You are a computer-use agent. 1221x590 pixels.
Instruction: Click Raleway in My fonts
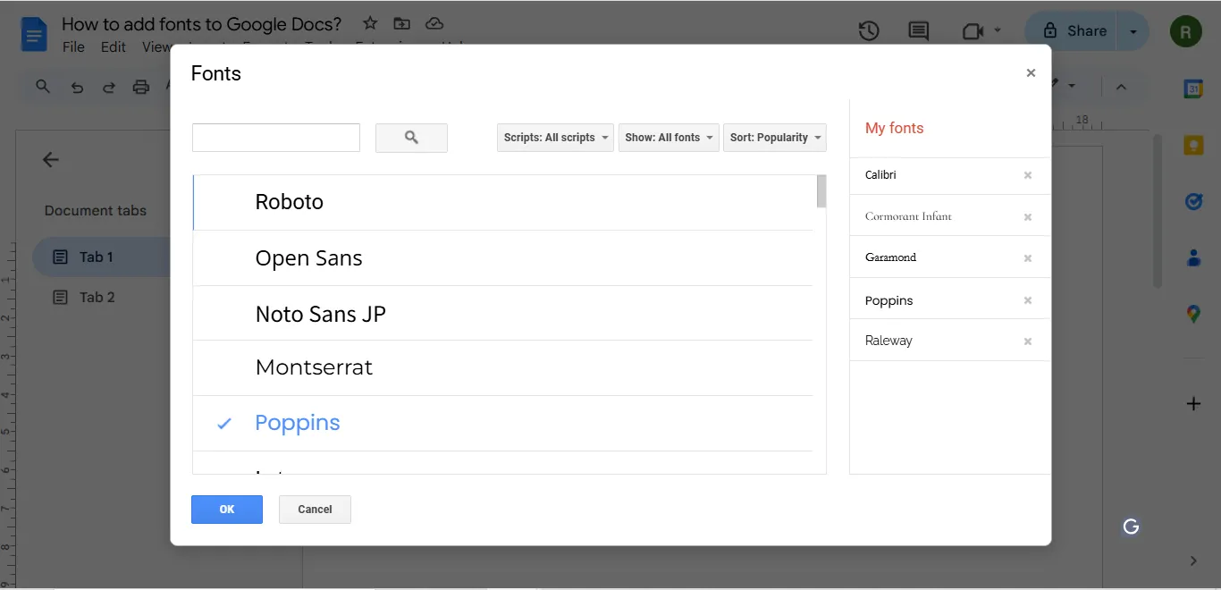pyautogui.click(x=888, y=341)
